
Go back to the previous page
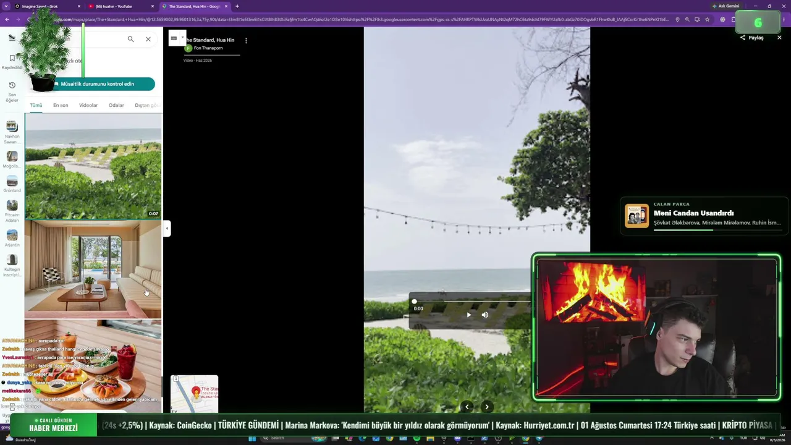7,19
